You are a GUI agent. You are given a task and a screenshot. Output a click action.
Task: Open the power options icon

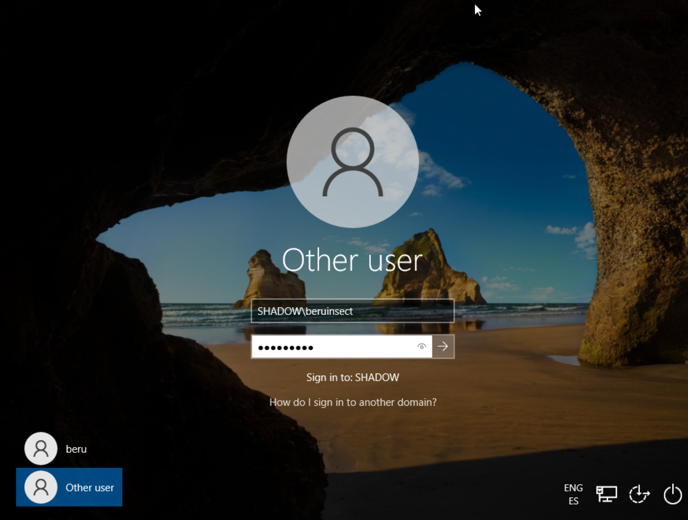coord(672,494)
